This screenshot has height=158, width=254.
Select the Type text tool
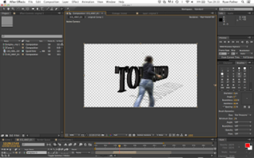(42, 9)
